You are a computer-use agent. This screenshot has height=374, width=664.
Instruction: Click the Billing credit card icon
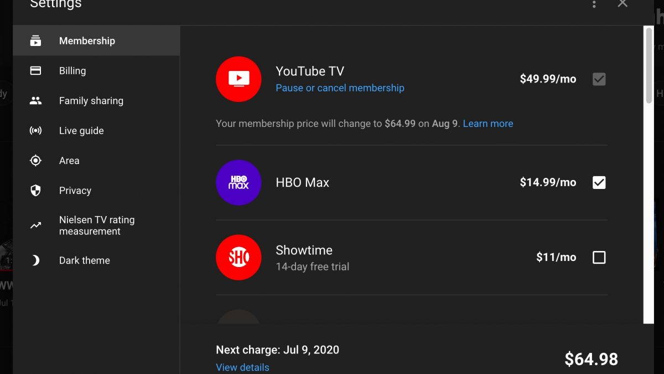(35, 71)
